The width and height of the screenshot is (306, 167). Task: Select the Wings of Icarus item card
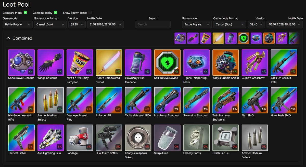[x=51, y=63]
